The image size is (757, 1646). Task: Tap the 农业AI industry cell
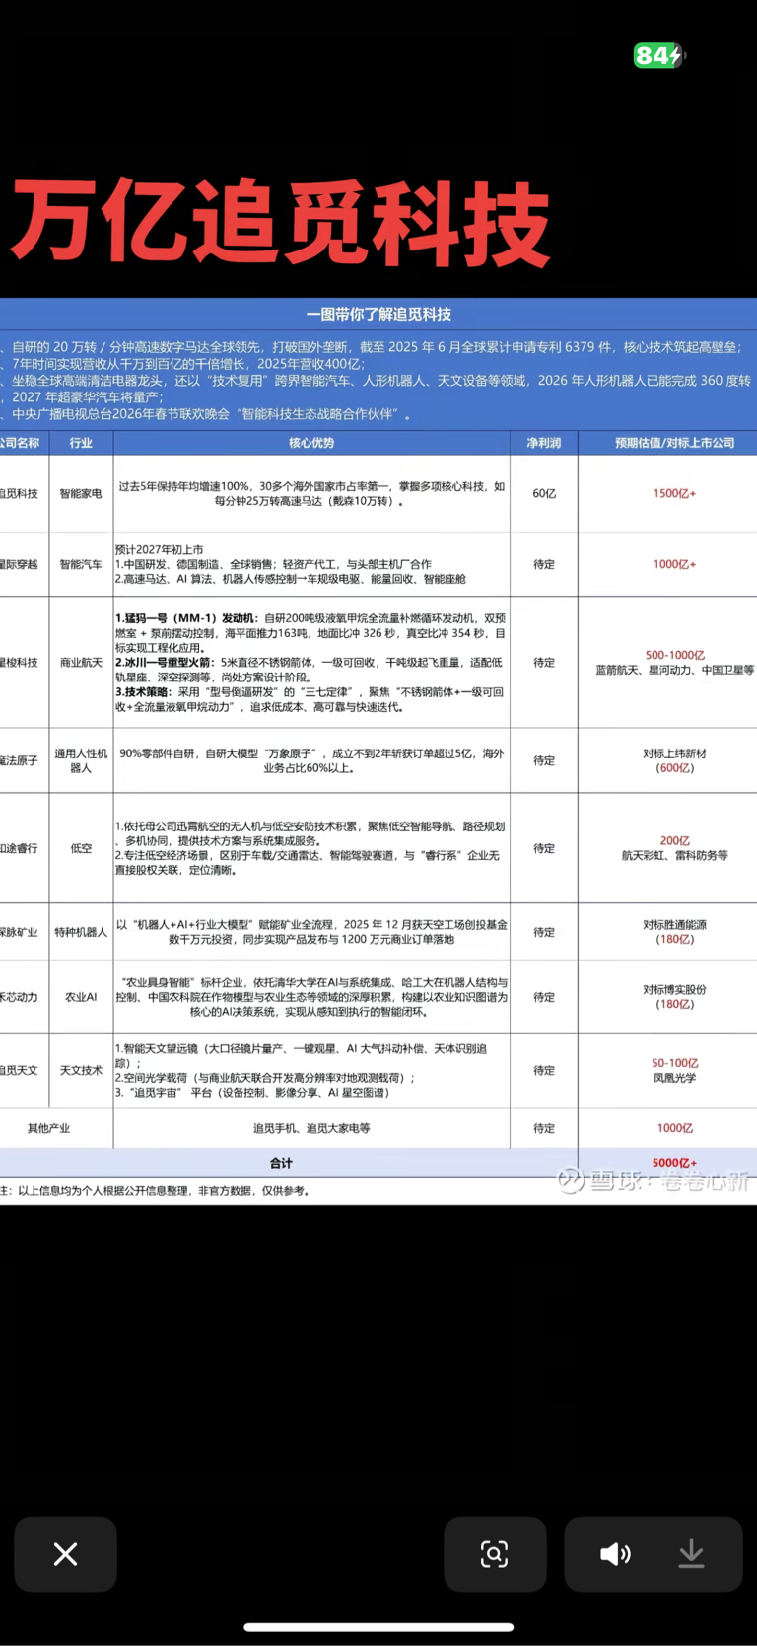pyautogui.click(x=81, y=997)
